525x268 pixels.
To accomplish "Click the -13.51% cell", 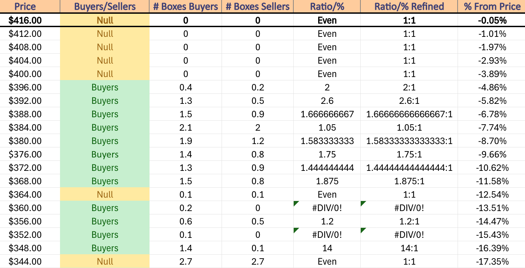I will tap(491, 208).
